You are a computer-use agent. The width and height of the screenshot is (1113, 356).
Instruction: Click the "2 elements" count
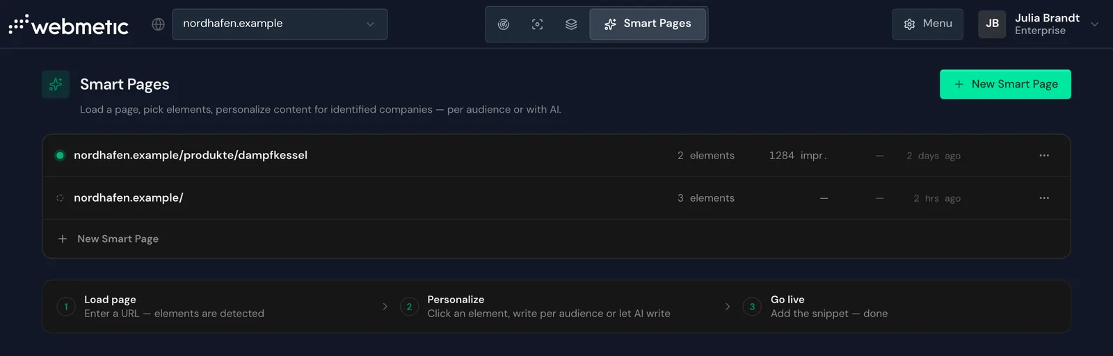[x=706, y=156]
